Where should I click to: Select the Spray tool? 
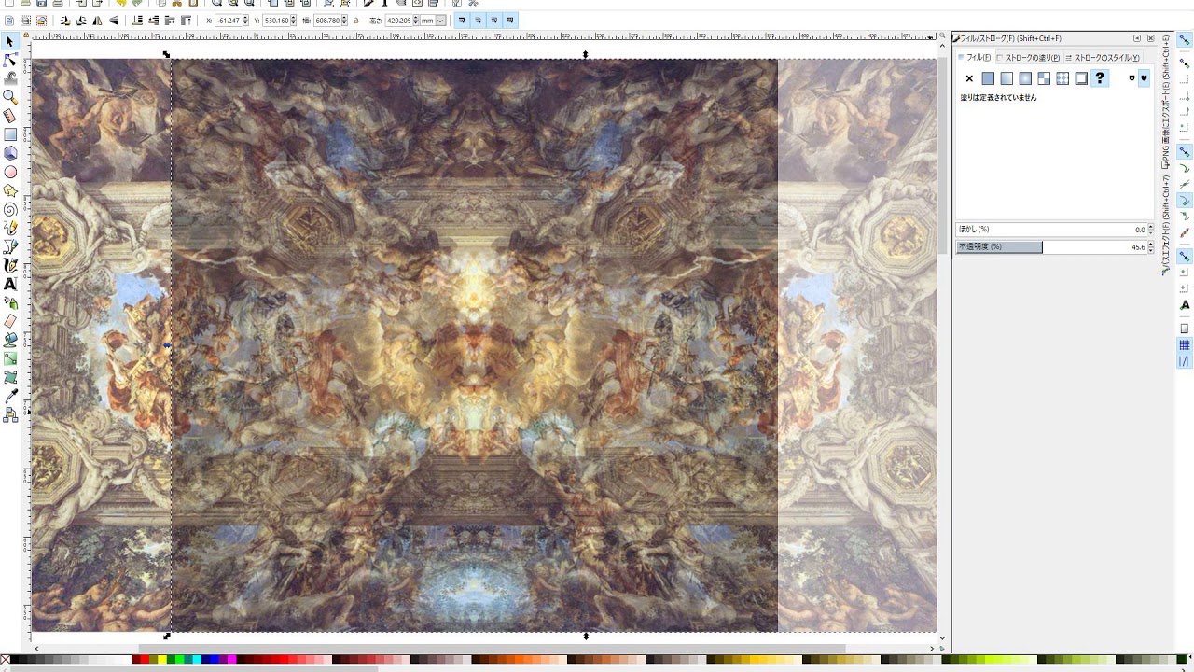tap(10, 302)
